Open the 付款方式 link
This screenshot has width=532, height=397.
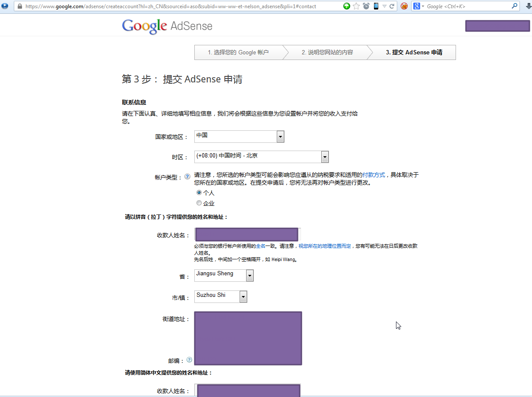[374, 175]
